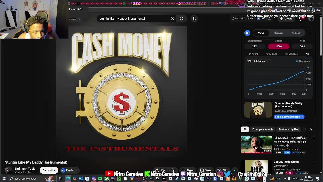This screenshot has width=323, height=182.
Task: Expand the dropdown arrow next to Remix
Action: click(77, 170)
